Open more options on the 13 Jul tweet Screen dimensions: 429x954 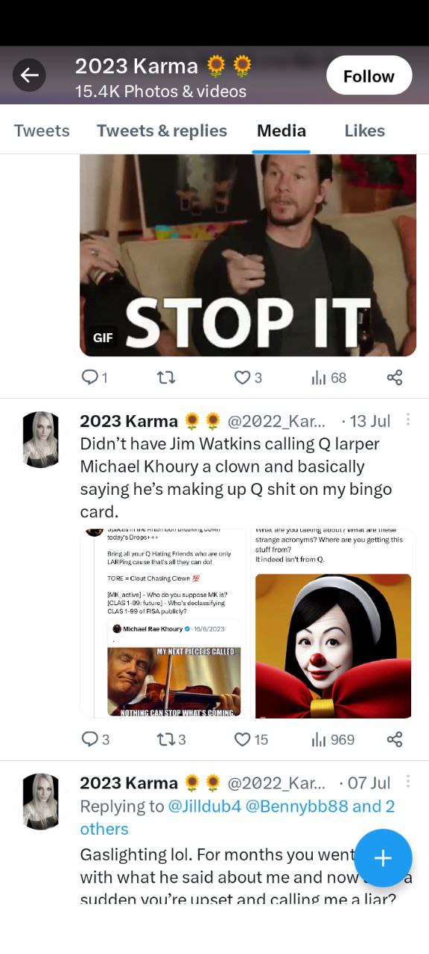point(407,420)
